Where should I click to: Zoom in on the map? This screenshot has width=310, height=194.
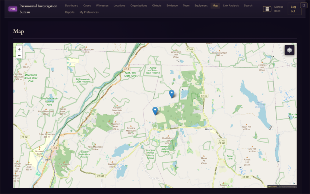coord(19,49)
